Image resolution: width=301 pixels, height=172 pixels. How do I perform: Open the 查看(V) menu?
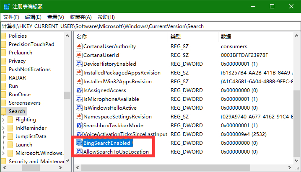(x=56, y=17)
